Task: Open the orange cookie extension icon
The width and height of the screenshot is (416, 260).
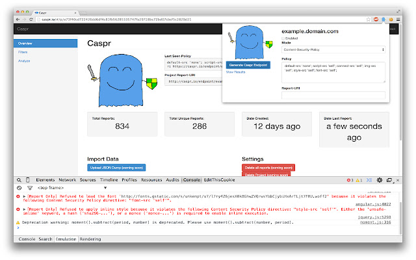Action: [391, 19]
